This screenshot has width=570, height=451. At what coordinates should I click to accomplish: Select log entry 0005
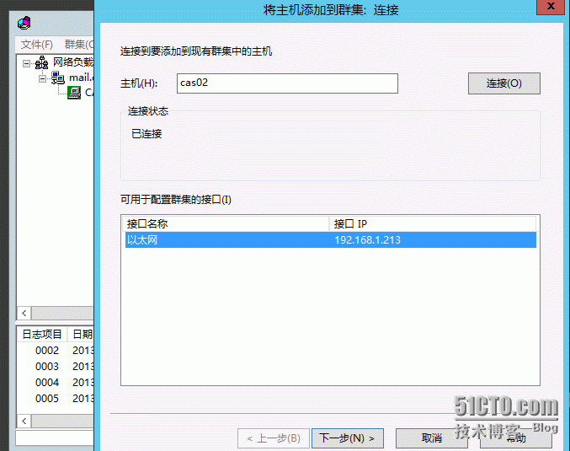(47, 398)
